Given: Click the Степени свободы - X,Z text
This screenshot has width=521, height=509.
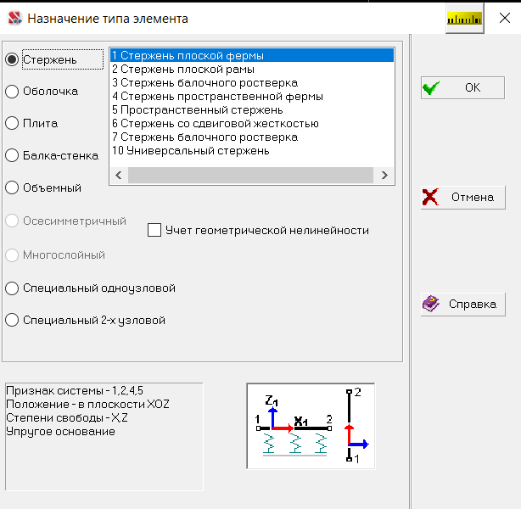Looking at the screenshot, I should click(x=67, y=418).
